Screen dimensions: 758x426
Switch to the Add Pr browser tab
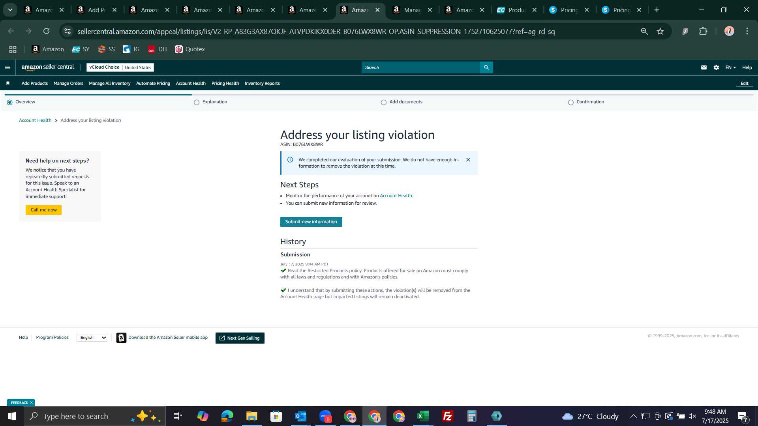click(97, 10)
